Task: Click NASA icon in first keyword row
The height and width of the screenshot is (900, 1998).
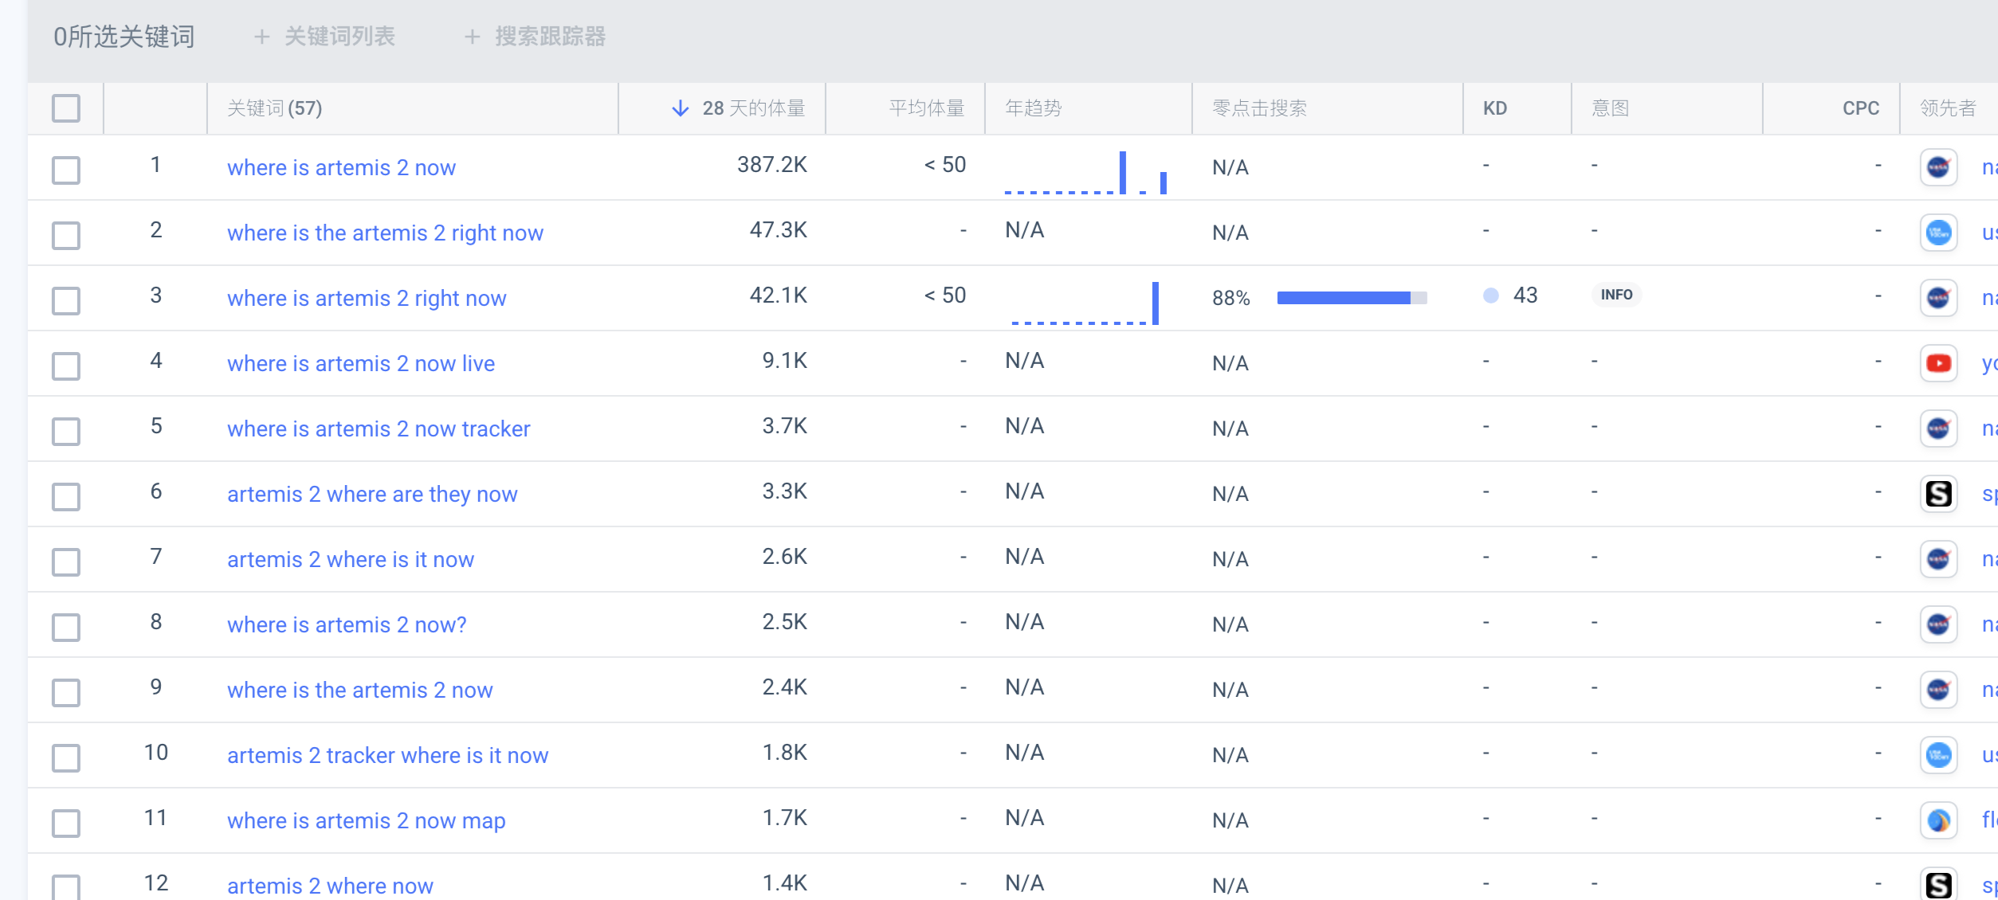Action: point(1937,167)
